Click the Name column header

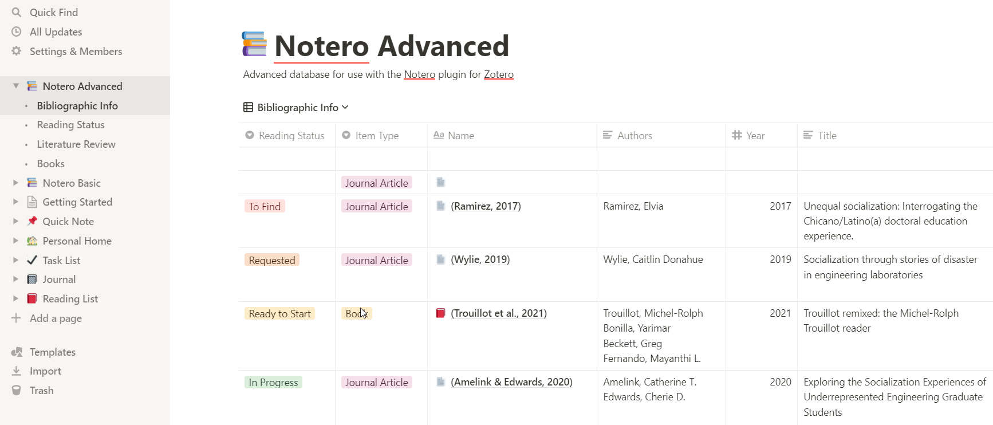pyautogui.click(x=512, y=135)
